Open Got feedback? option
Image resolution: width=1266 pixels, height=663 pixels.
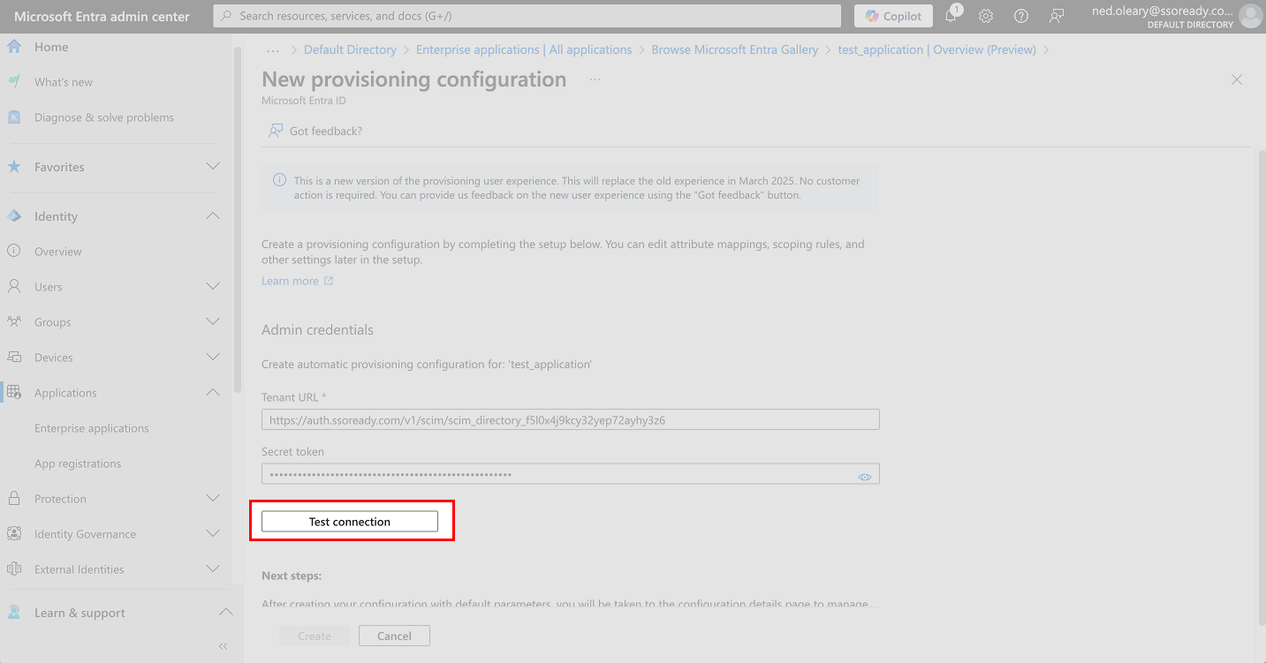pyautogui.click(x=315, y=131)
